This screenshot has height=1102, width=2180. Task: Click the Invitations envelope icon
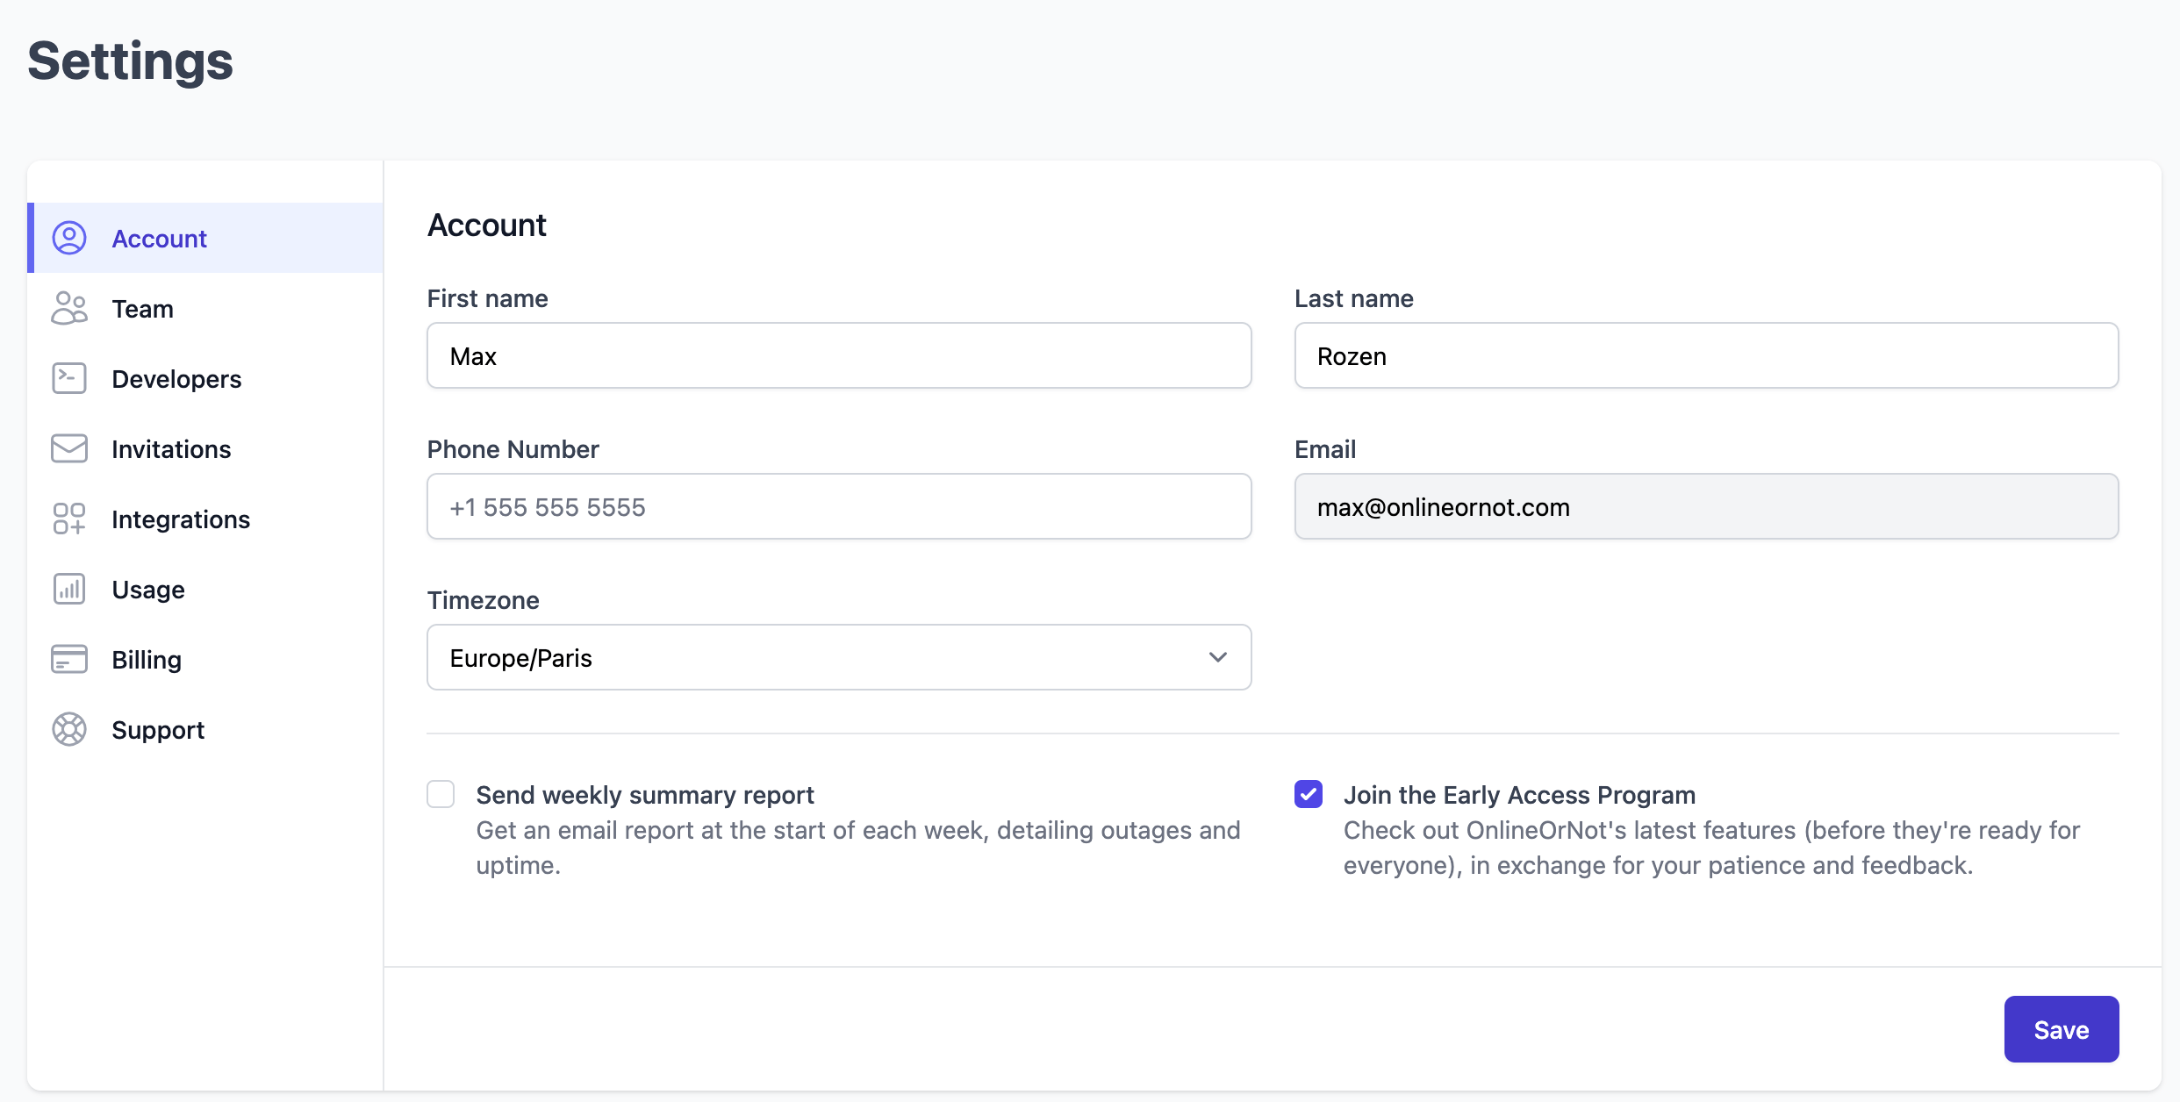69,448
